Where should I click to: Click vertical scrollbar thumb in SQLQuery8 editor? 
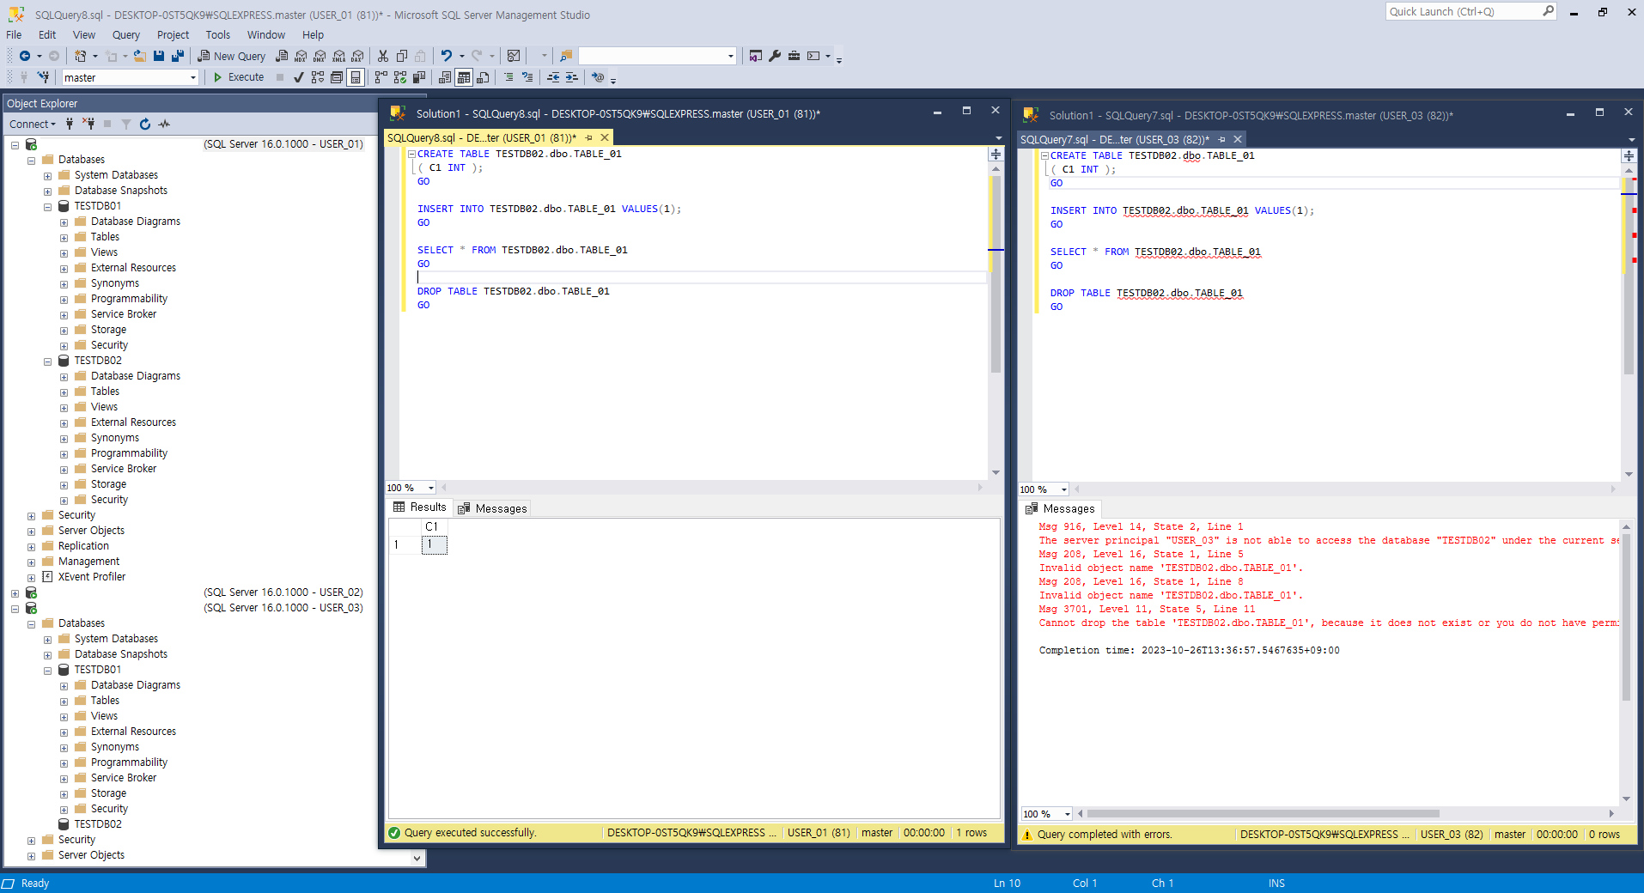996,275
